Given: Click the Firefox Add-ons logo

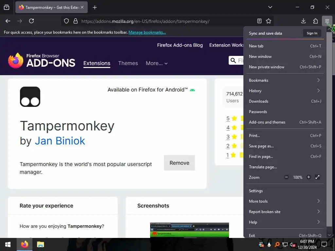Looking at the screenshot, I should [x=42, y=60].
